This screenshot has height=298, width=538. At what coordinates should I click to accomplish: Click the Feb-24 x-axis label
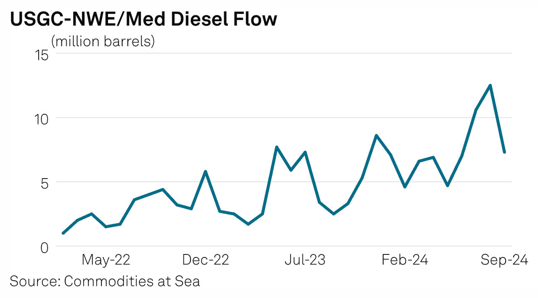pos(405,260)
